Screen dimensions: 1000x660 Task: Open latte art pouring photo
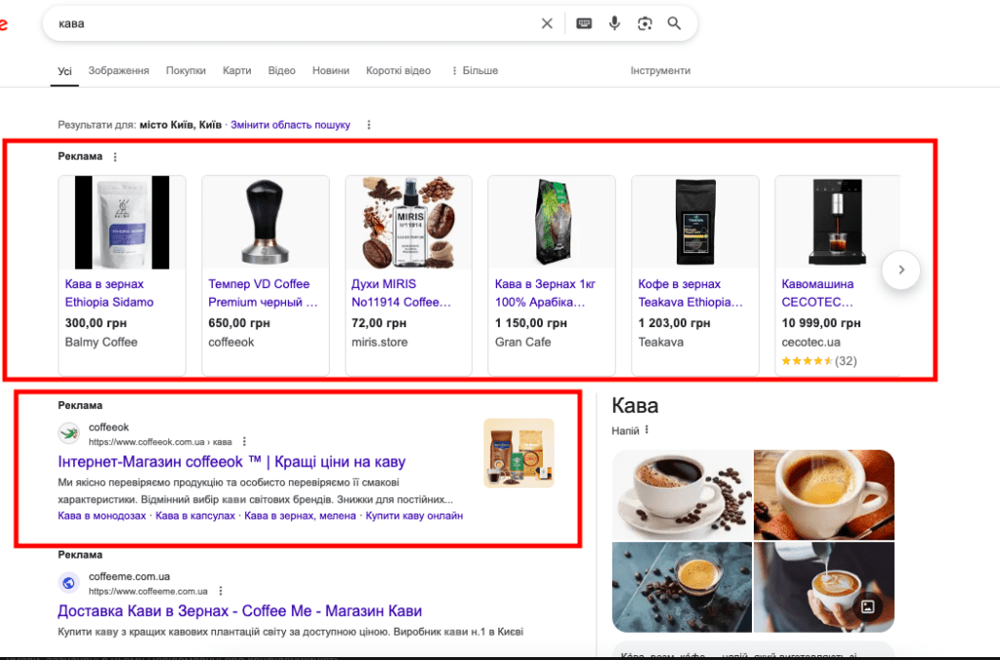(x=824, y=588)
